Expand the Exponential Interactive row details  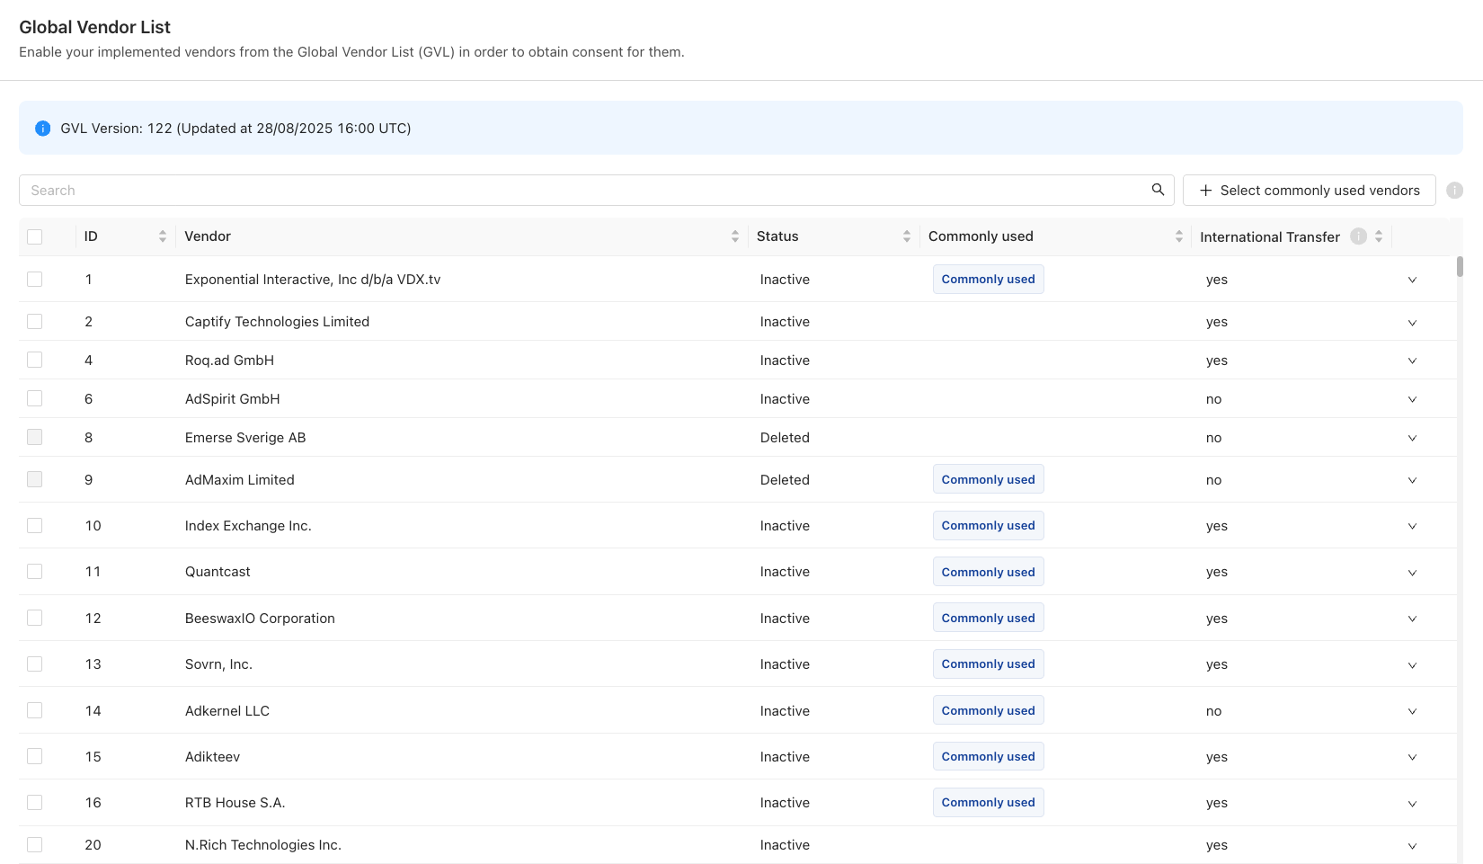coord(1412,280)
